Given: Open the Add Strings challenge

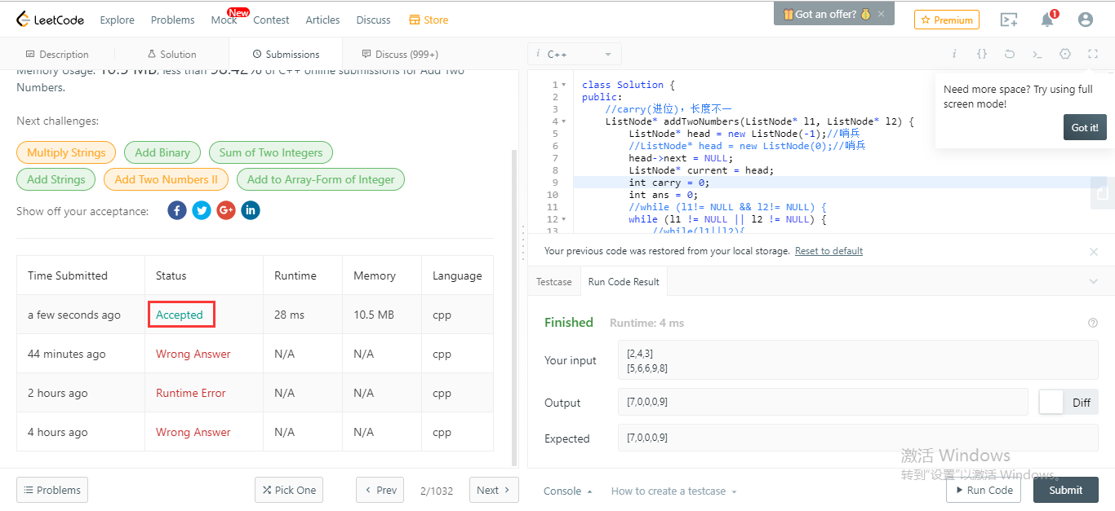Looking at the screenshot, I should pyautogui.click(x=56, y=179).
